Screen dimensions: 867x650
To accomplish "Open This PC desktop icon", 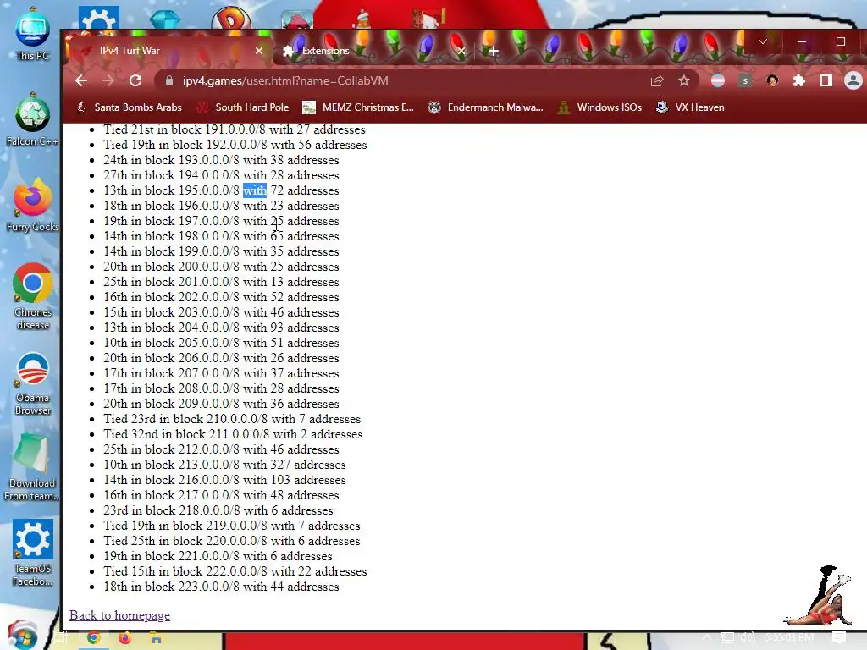I will [x=33, y=34].
